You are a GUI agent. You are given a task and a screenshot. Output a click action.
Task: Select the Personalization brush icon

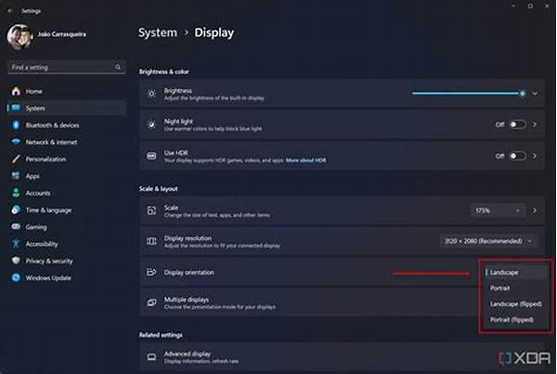[x=16, y=159]
